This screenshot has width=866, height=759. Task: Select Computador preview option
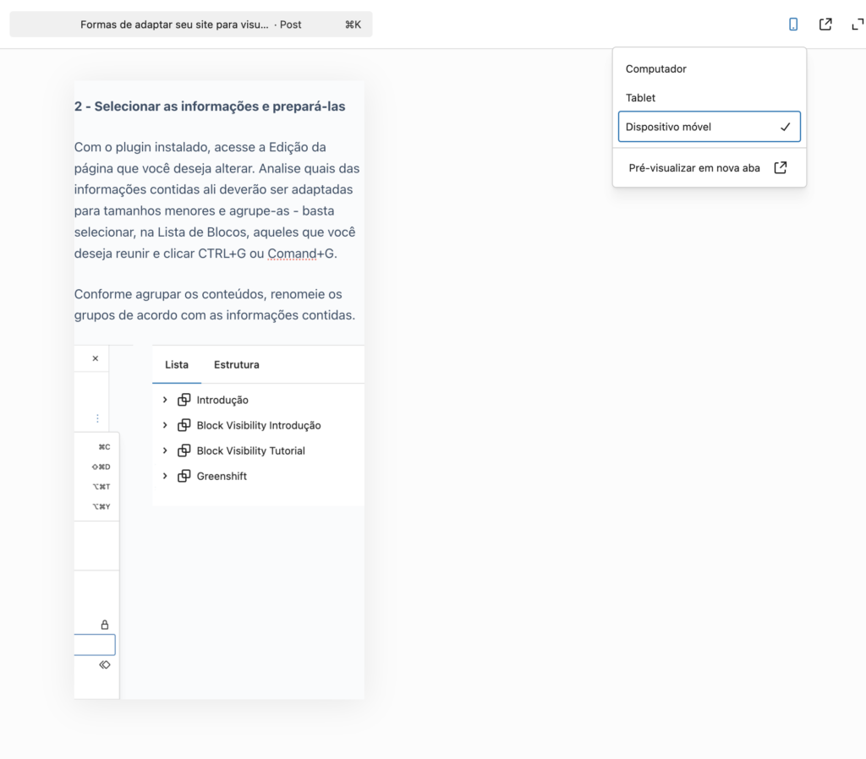tap(710, 69)
